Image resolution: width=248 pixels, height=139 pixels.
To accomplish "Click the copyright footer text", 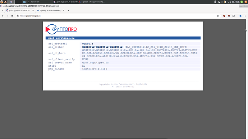I will click(x=123, y=84).
